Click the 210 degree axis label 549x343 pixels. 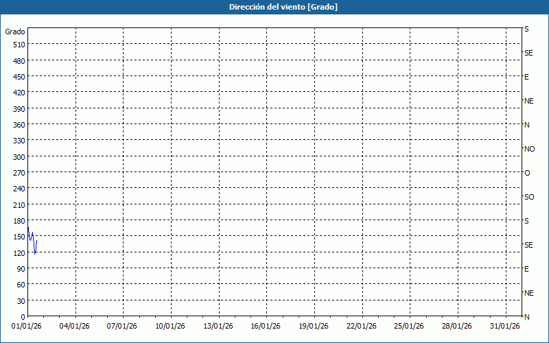click(19, 204)
